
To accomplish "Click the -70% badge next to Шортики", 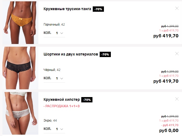I will tap(105, 54).
